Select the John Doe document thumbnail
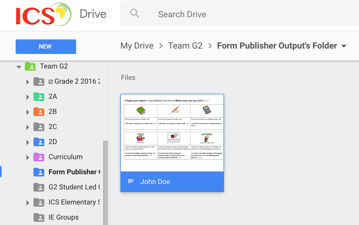Viewport: 359px width, 225px height. click(x=172, y=133)
